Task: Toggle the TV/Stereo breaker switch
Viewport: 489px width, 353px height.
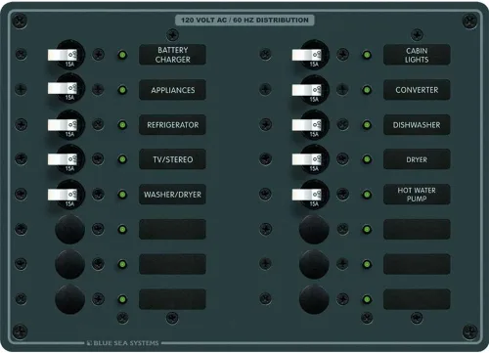Action: point(63,159)
